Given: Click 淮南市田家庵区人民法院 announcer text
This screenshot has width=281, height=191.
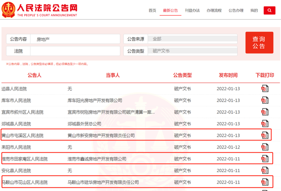Looking at the screenshot, I should pos(25,159).
